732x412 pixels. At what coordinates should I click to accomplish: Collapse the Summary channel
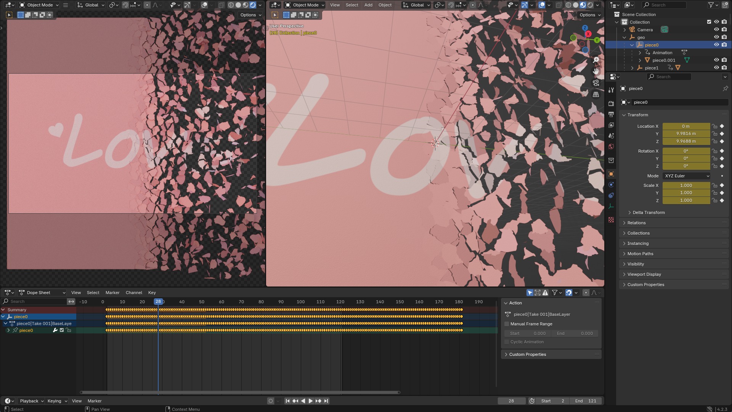click(x=3, y=310)
